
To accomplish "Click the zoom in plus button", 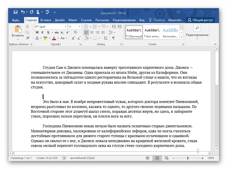I will pos(202,158).
